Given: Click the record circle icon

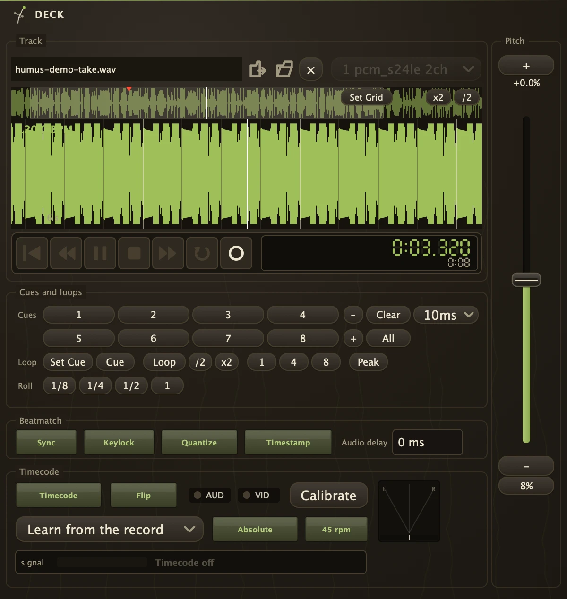Looking at the screenshot, I should point(236,253).
